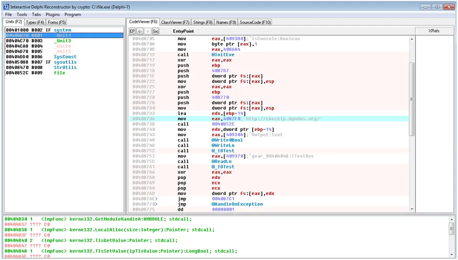Viewport: 458px width, 260px height.
Task: Select the _Unit4 unit row
Action: click(64, 46)
